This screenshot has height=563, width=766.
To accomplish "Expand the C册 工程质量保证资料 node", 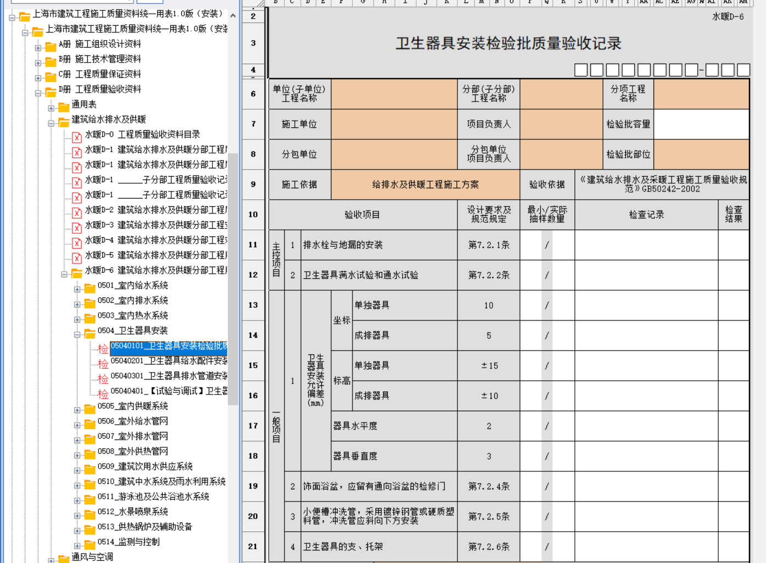I will tap(38, 78).
